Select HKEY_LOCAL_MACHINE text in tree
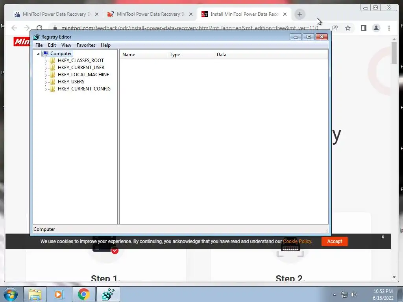This screenshot has height=302, width=403. pos(83,75)
